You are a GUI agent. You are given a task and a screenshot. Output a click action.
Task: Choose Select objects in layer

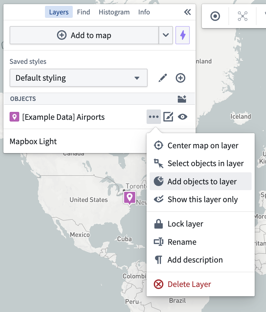click(x=200, y=163)
